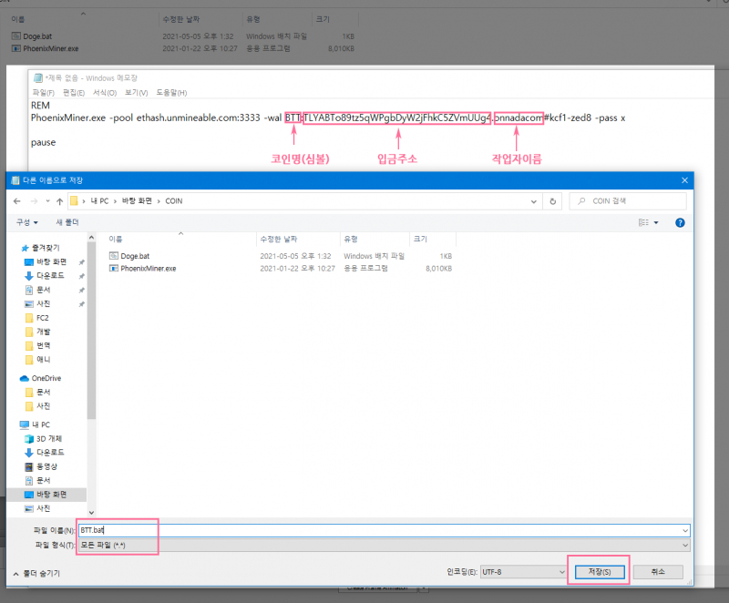Image resolution: width=729 pixels, height=603 pixels.
Task: Click the blue help question mark icon
Action: pos(680,221)
